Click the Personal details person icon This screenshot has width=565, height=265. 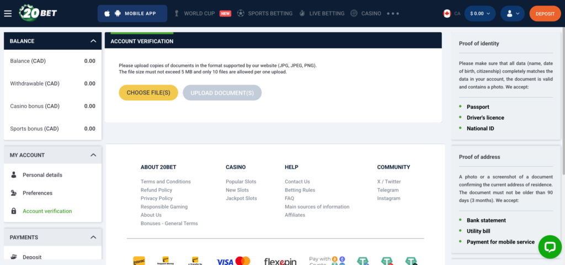pyautogui.click(x=14, y=175)
